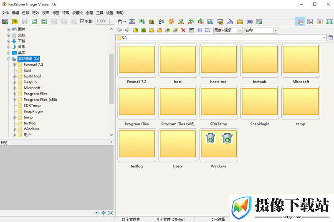The width and height of the screenshot is (334, 222).
Task: Open the draw board text icon
Action: pos(162,22)
